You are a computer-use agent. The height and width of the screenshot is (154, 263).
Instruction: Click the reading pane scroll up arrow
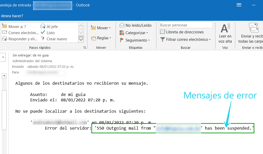(x=4, y=76)
